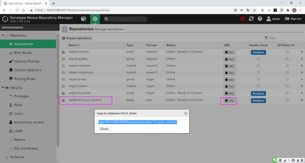Click Create repository button
Screen dimensions: 305x163
coord(76,38)
